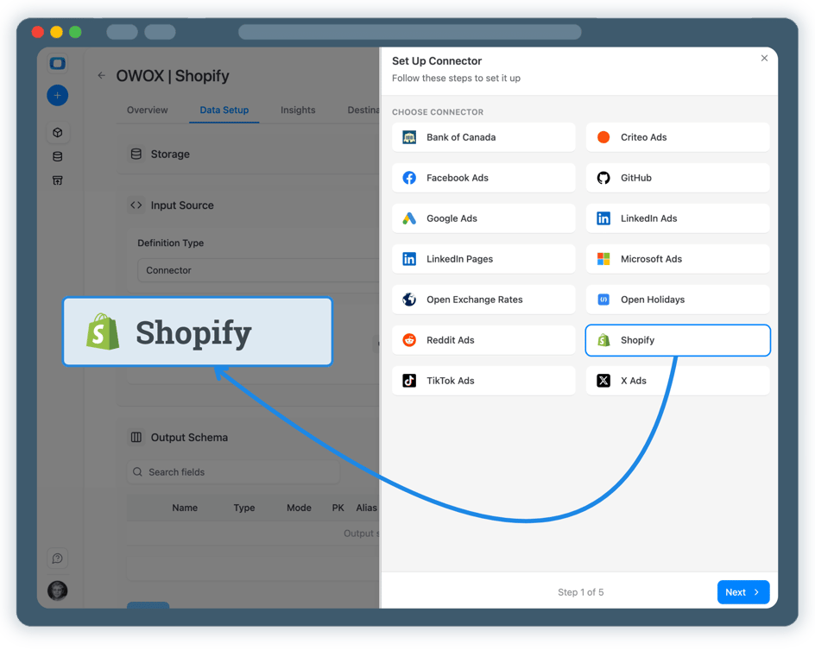Viewport: 815px width, 663px height.
Task: Click the Microsoft Ads logo icon
Action: pos(603,259)
